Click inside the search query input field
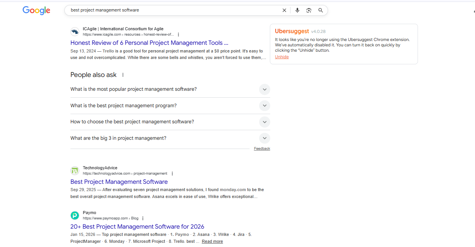Image resolution: width=475 pixels, height=247 pixels. tap(153, 10)
